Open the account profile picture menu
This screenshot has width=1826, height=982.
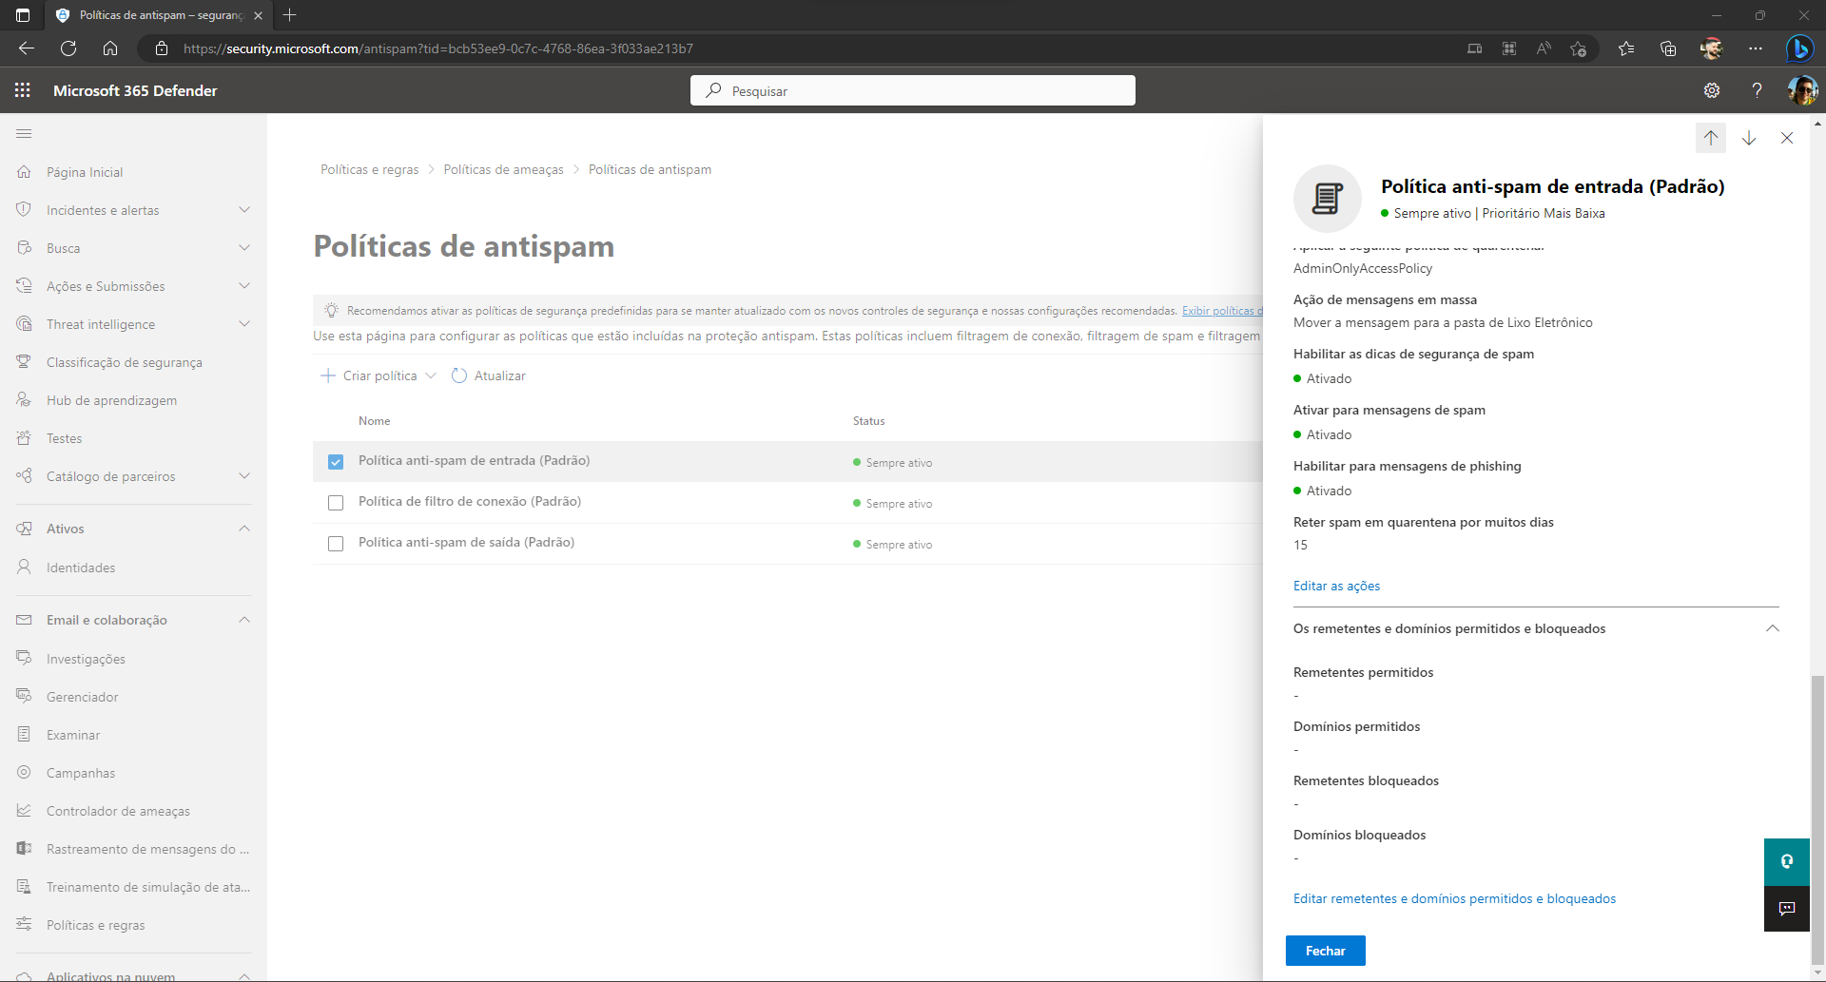click(x=1802, y=90)
